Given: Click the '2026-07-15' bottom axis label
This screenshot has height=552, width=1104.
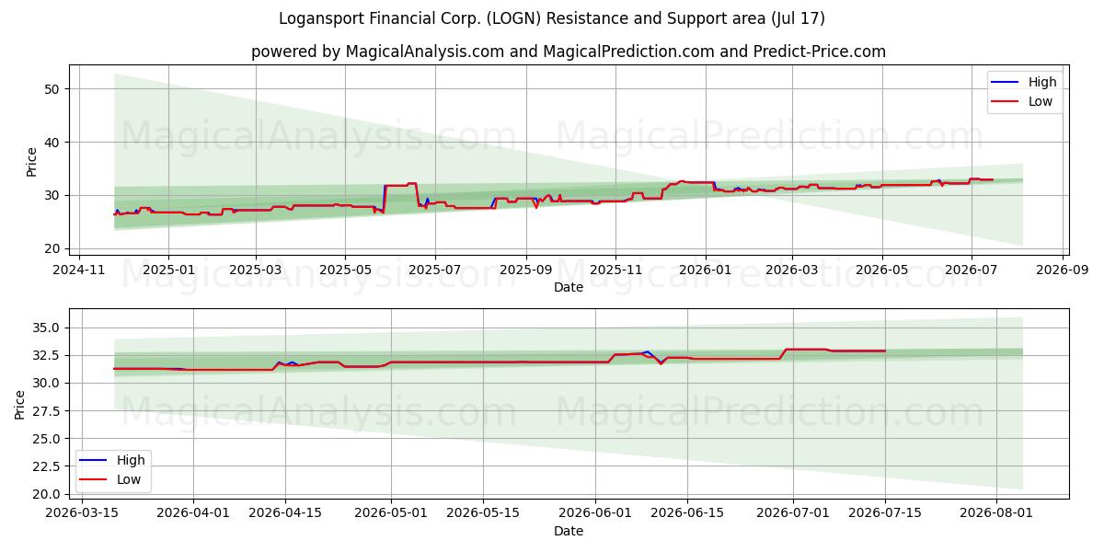Looking at the screenshot, I should 885,515.
